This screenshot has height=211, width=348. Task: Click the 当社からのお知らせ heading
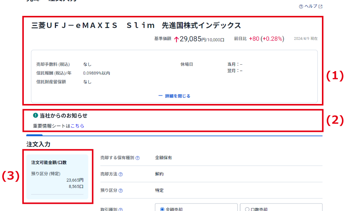pos(63,115)
